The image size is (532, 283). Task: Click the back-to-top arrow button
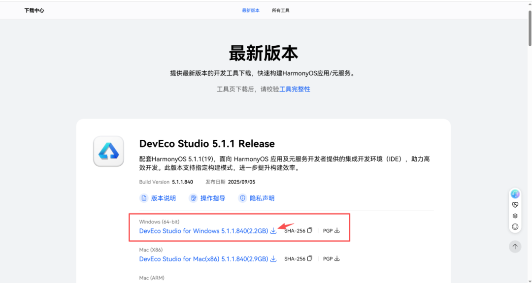click(515, 247)
